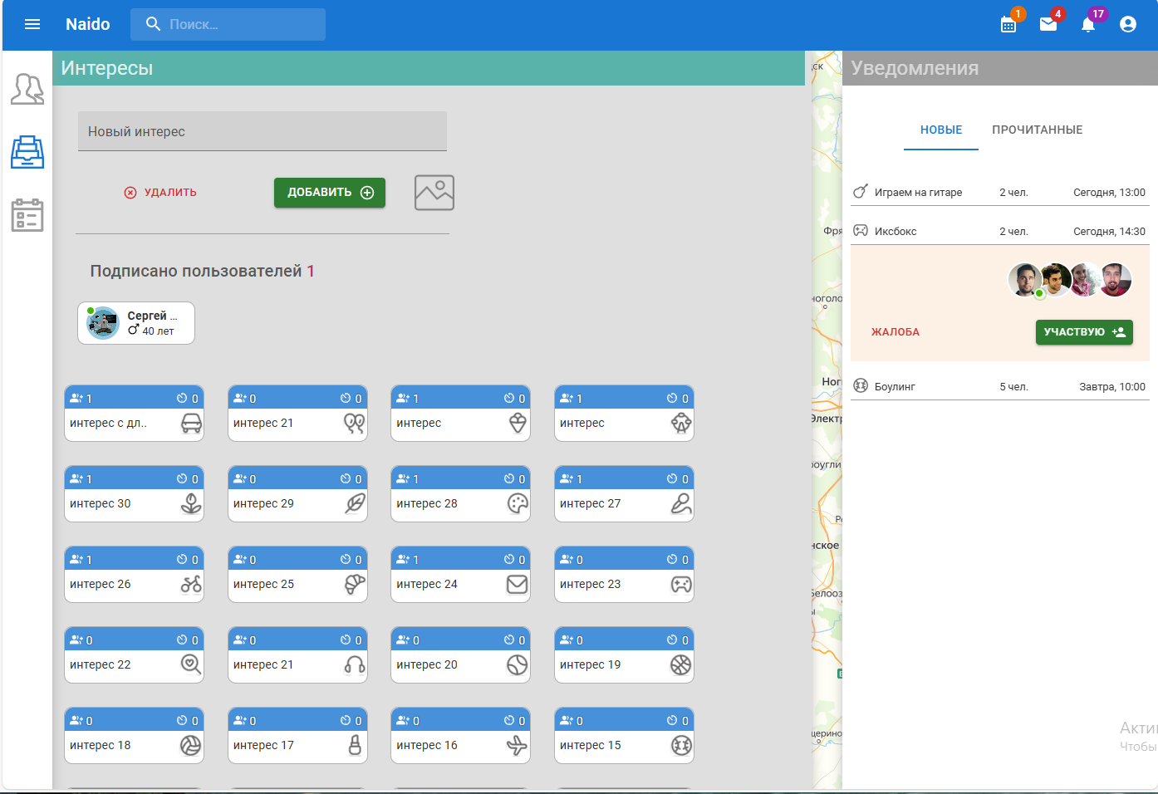The image size is (1158, 794).
Task: Switch to the 'НОВЫЕ' notifications tab
Action: click(x=941, y=130)
